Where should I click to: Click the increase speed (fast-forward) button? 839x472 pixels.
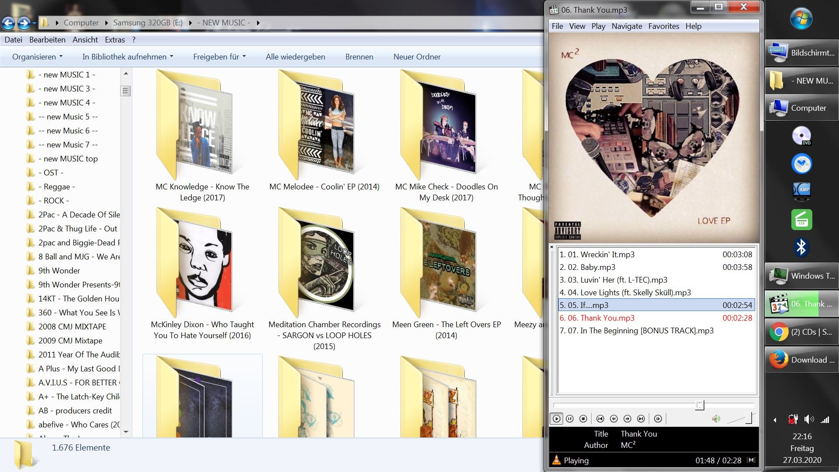click(x=627, y=419)
